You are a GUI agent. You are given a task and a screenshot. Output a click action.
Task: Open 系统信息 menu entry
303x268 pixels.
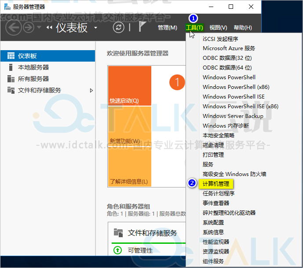213,232
